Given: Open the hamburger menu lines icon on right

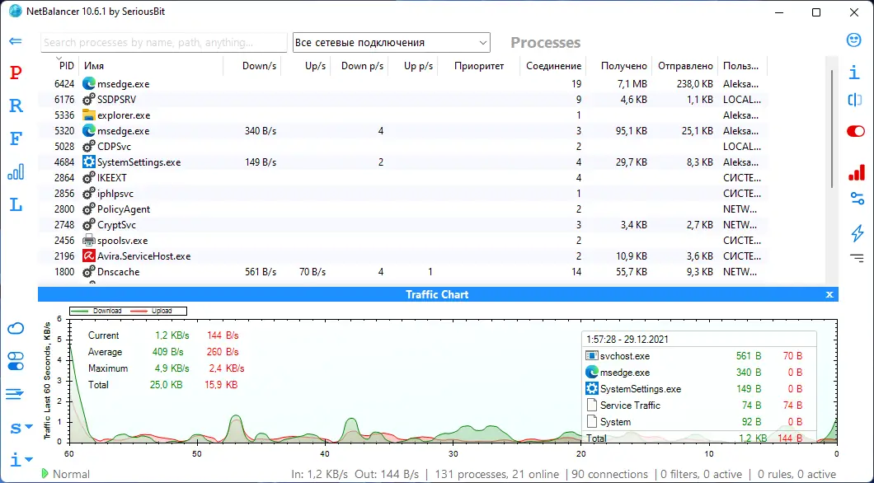Looking at the screenshot, I should pyautogui.click(x=857, y=257).
